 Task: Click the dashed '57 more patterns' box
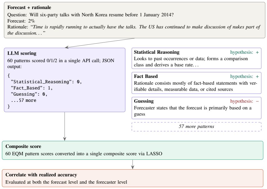196,127
